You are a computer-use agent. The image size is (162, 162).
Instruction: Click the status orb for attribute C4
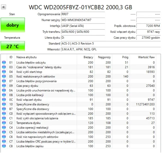pyautogui.click(x=4, y=128)
